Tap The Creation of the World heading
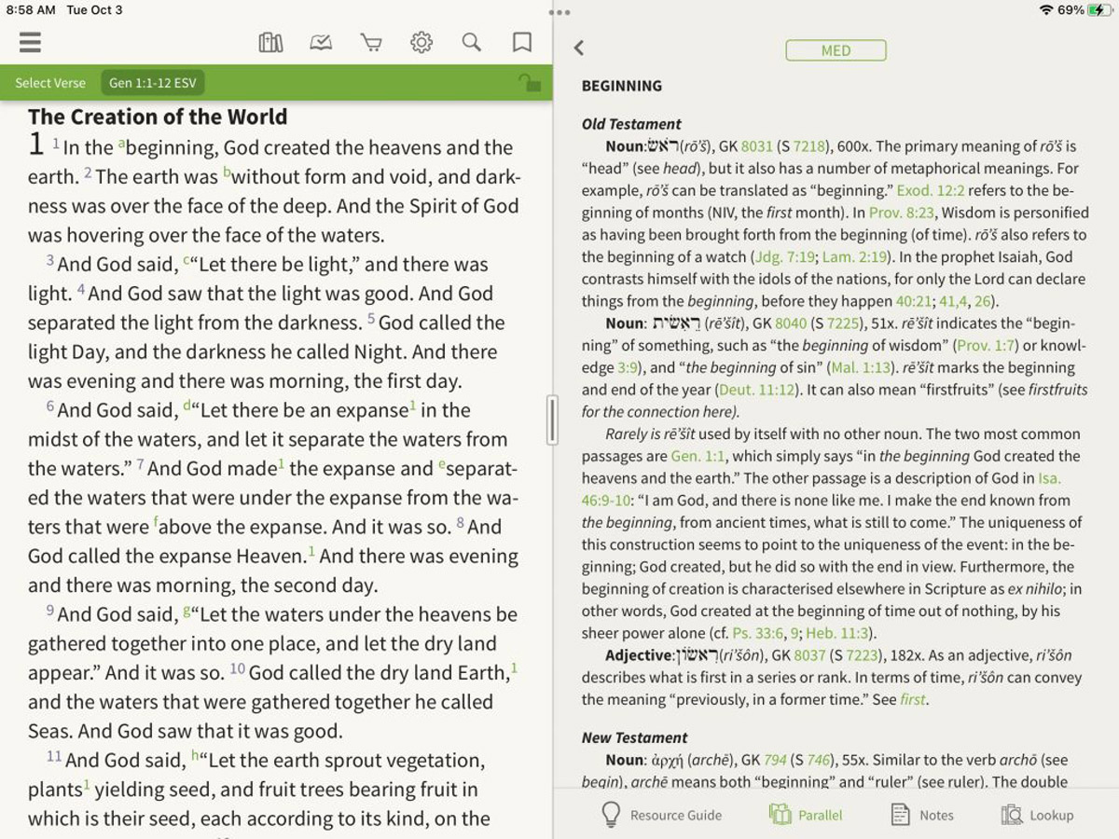Viewport: 1119px width, 839px height. click(x=158, y=117)
